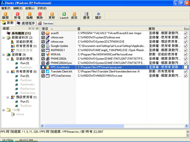Click collapse-all minus icon in 細部 header
The height and width of the screenshot is (142, 190).
pos(33,28)
